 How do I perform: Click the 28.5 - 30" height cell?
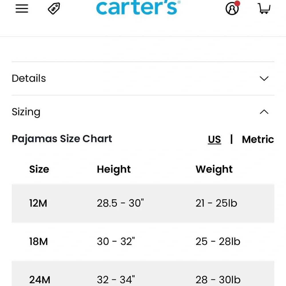point(120,203)
